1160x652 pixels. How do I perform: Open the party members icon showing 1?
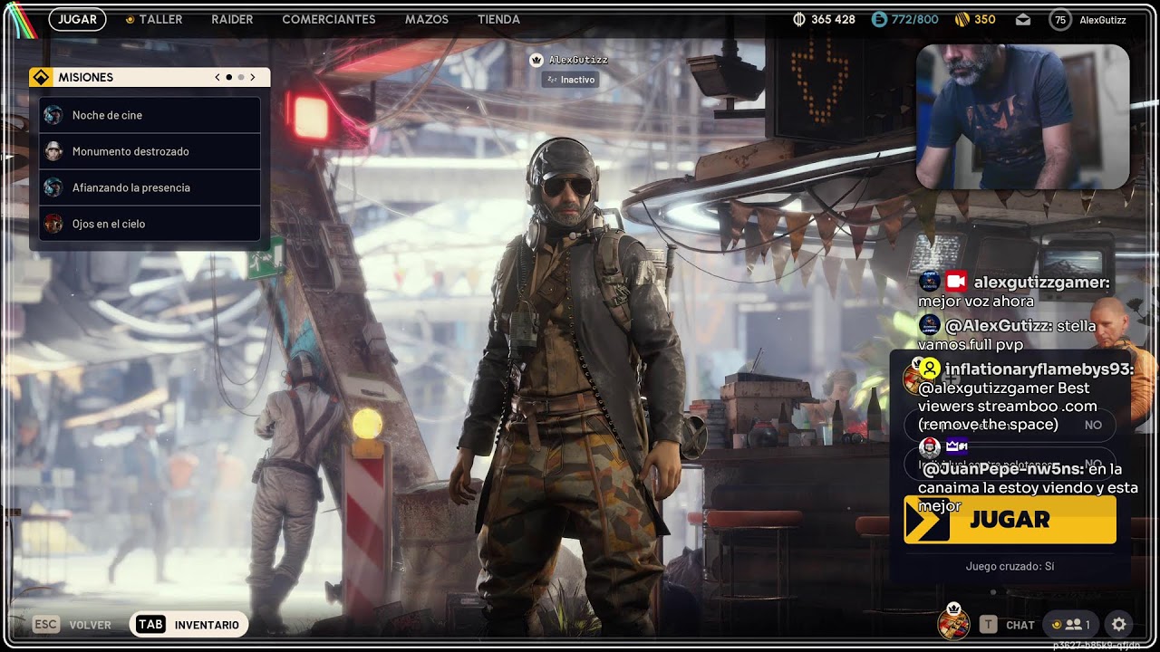tap(1070, 625)
